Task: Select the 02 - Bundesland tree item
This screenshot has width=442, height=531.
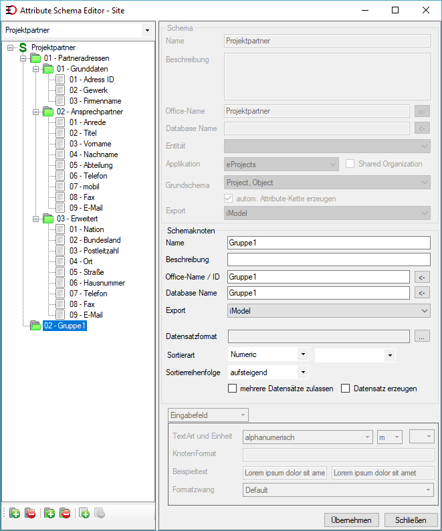Action: pos(95,240)
